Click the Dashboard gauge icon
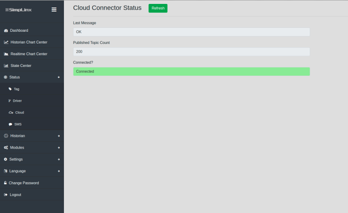The width and height of the screenshot is (348, 213). pos(6,30)
